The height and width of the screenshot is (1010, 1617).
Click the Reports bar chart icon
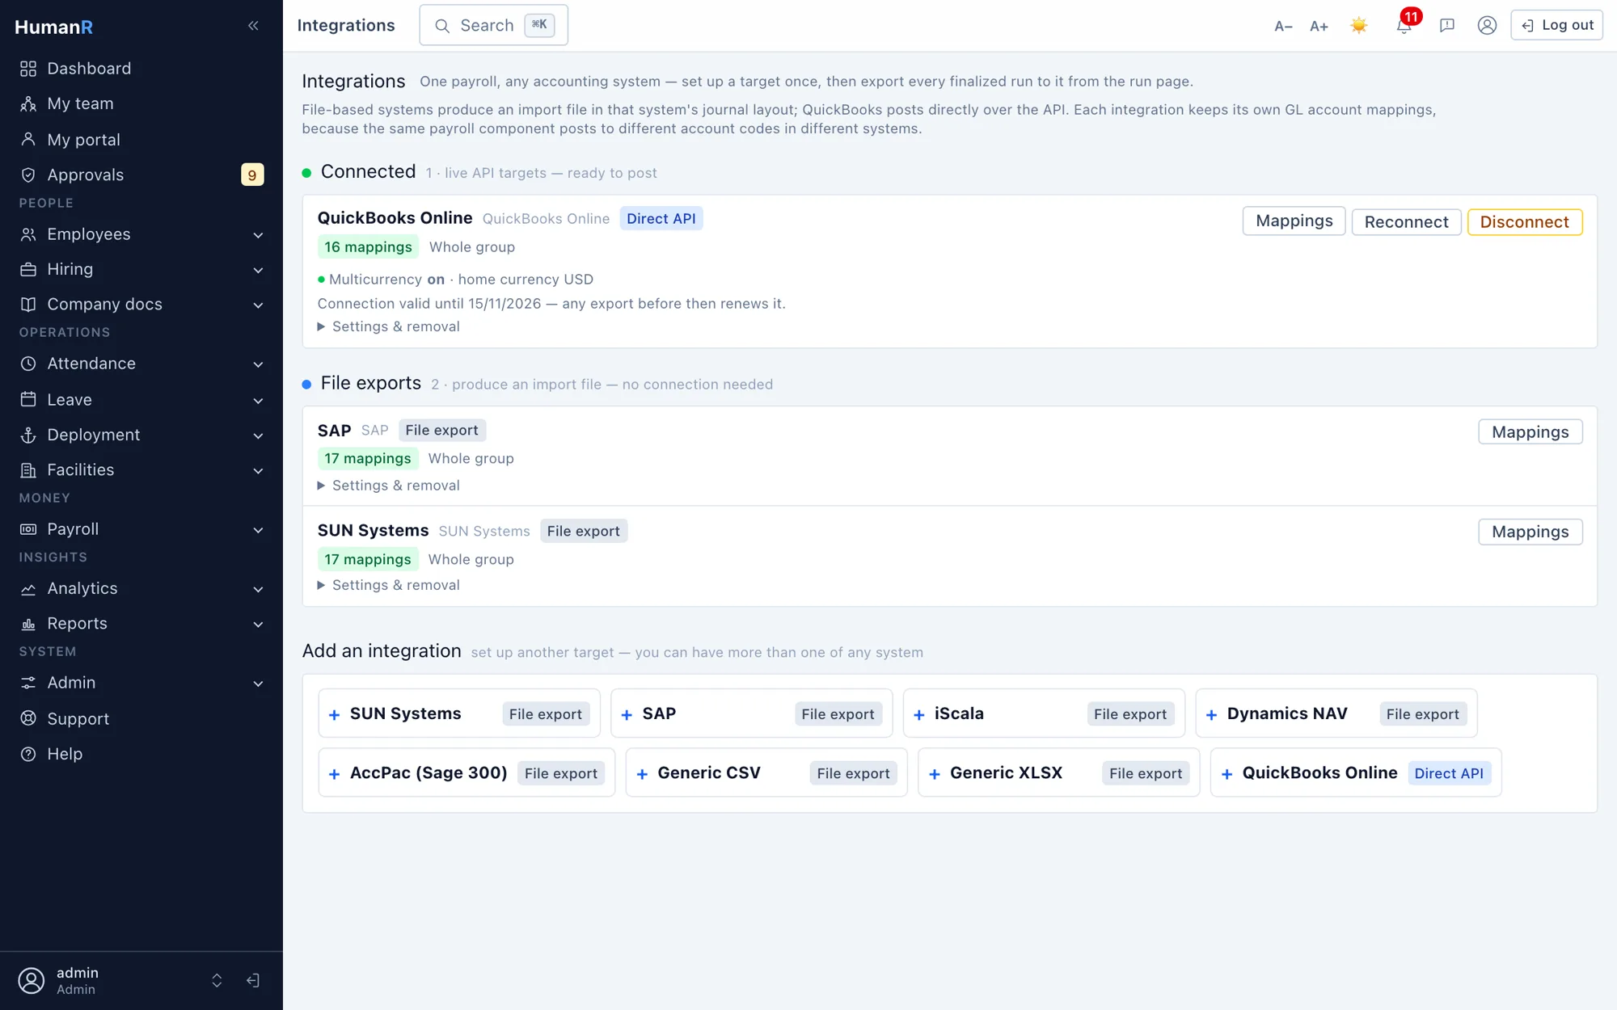(x=28, y=624)
